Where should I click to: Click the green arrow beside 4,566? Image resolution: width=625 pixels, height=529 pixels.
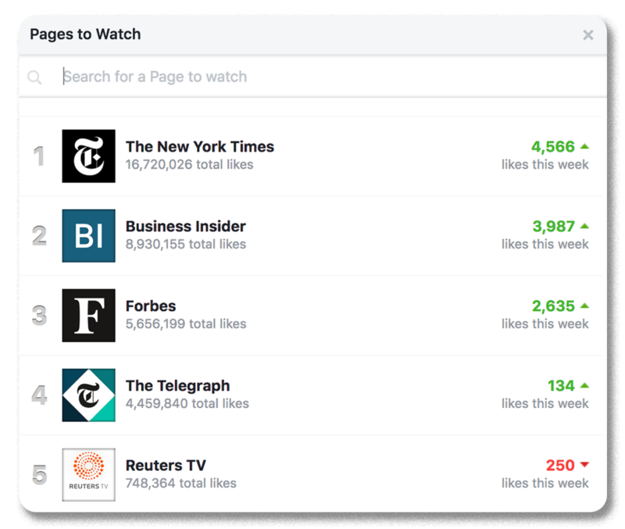pos(584,146)
